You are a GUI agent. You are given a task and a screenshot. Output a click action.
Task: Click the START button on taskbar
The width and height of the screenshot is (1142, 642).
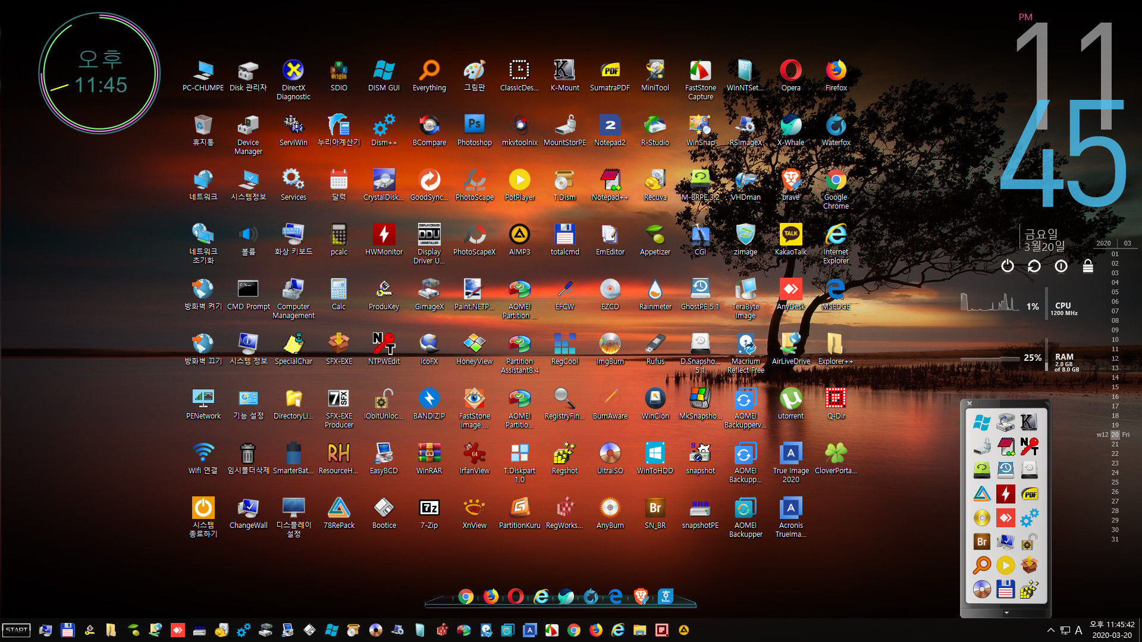coord(17,630)
